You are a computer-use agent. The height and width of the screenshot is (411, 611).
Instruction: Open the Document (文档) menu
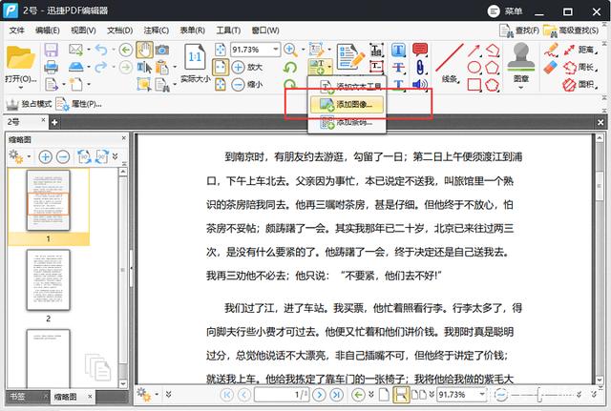tap(119, 30)
